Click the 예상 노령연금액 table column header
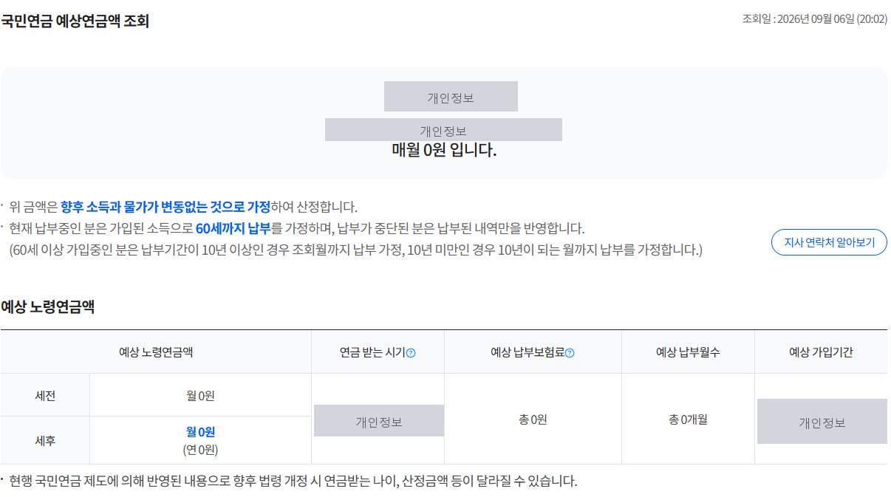The height and width of the screenshot is (497, 891). click(x=156, y=352)
